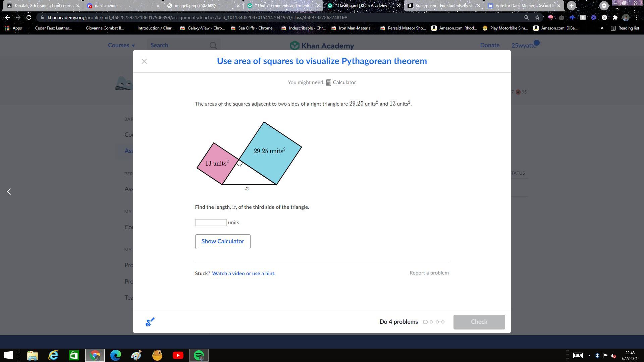Click the first problem progress circle
Screen dimensions: 644x362
pos(425,322)
